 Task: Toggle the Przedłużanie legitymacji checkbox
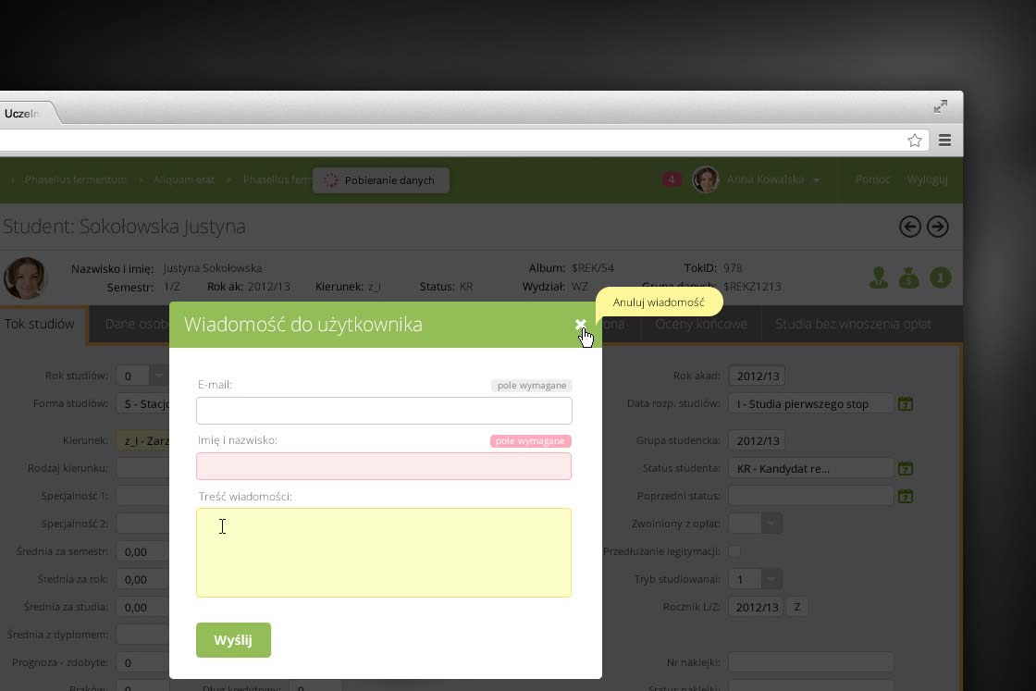(734, 551)
